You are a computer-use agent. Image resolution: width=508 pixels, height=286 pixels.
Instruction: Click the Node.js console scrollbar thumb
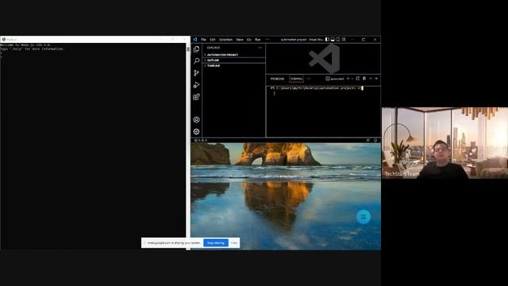(x=188, y=49)
